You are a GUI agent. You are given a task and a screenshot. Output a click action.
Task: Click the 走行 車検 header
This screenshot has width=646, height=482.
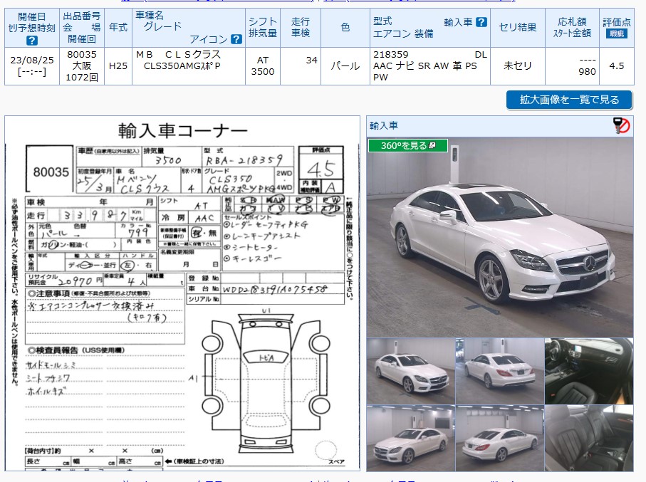point(301,28)
